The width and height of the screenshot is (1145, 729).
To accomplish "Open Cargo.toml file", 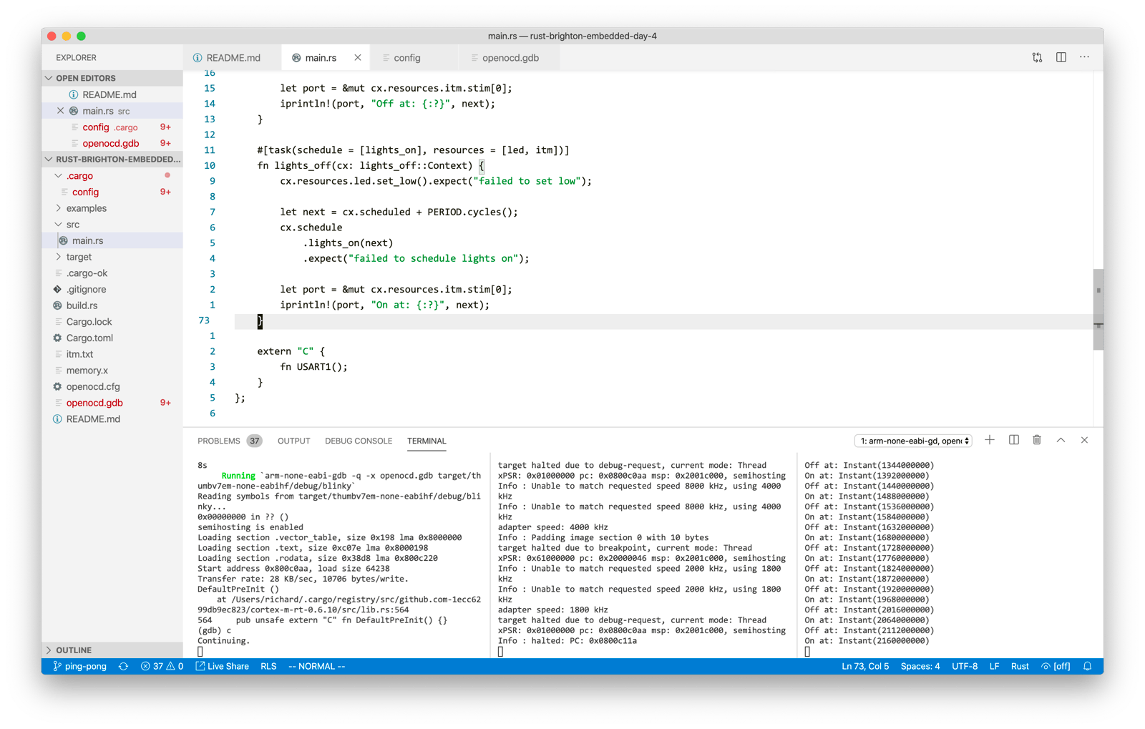I will (112, 338).
